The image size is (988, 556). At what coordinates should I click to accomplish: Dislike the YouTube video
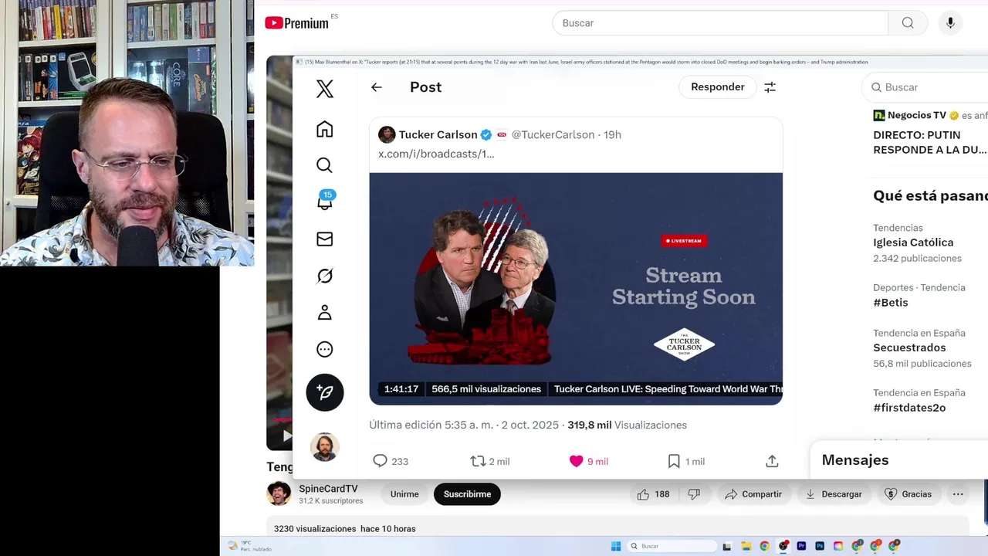point(694,494)
